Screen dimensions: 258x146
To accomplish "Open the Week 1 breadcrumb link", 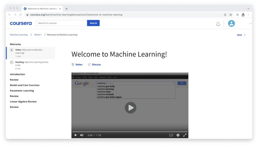I will 38,35.
